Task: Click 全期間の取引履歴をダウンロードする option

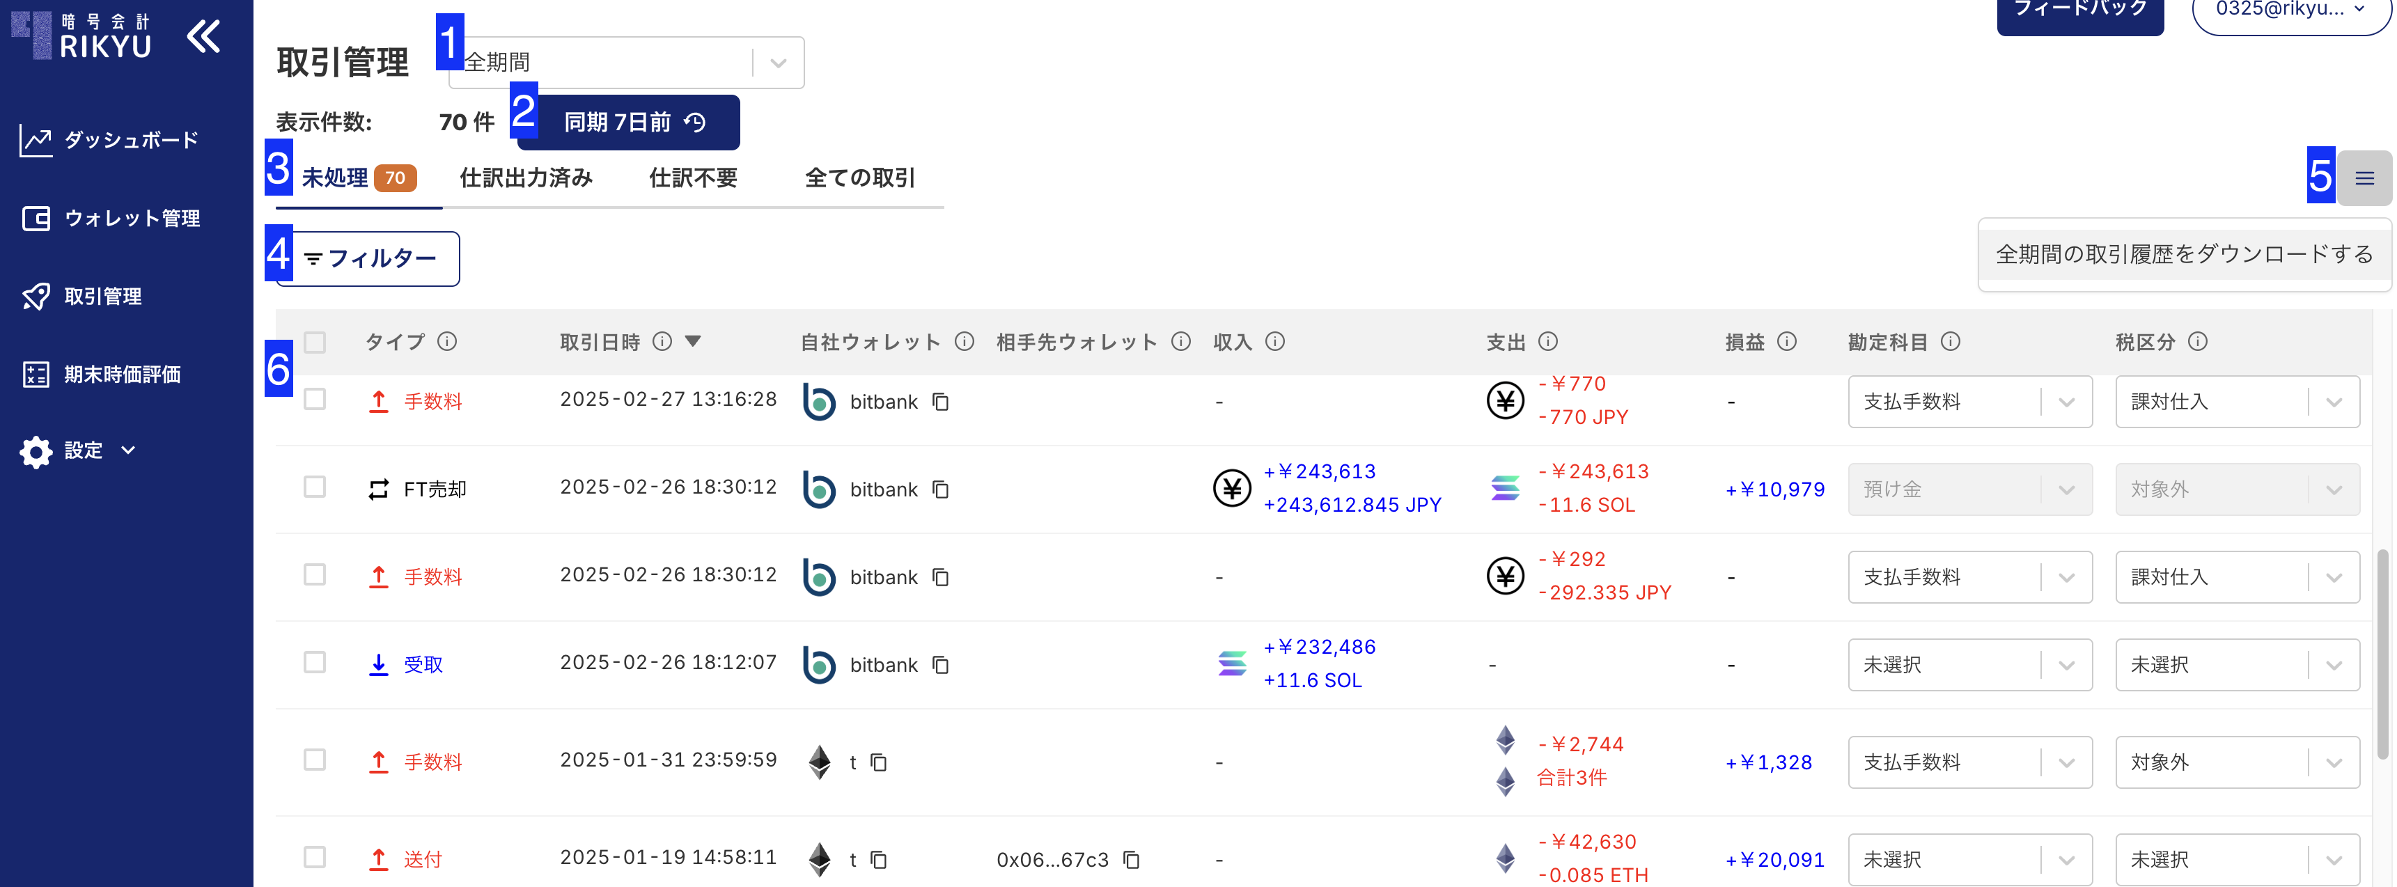Action: [2183, 254]
